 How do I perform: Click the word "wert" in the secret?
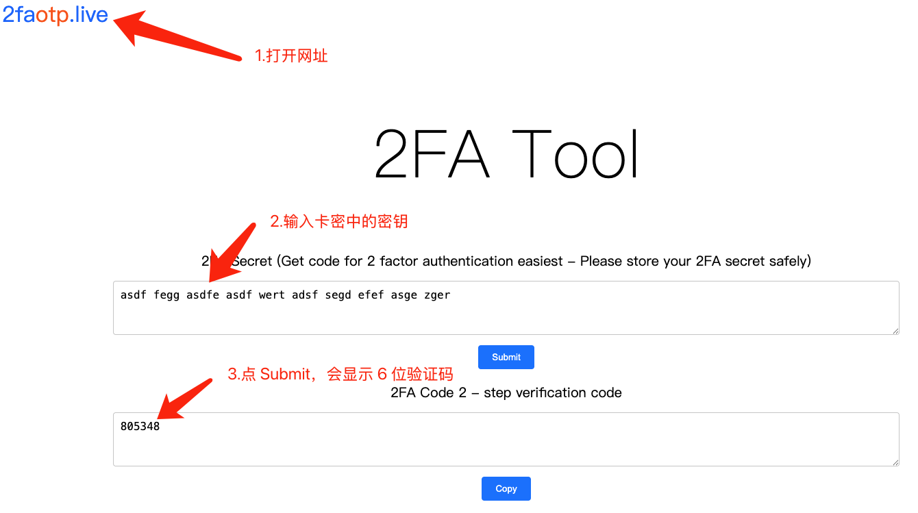272,295
